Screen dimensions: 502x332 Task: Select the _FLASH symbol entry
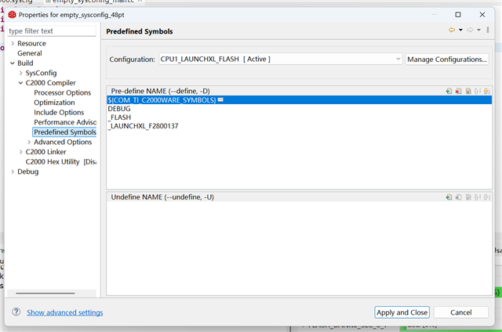[119, 117]
